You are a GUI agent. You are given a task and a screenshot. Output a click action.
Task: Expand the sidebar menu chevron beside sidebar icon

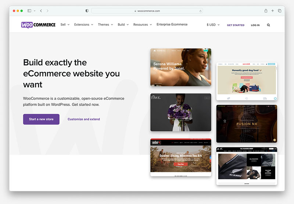tap(35, 11)
